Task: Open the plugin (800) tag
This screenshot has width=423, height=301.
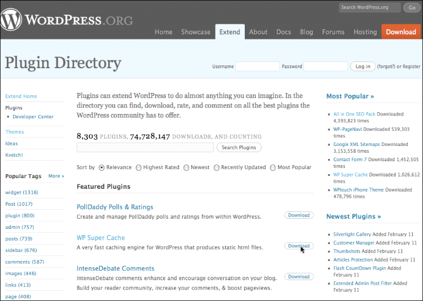Action: click(20, 215)
